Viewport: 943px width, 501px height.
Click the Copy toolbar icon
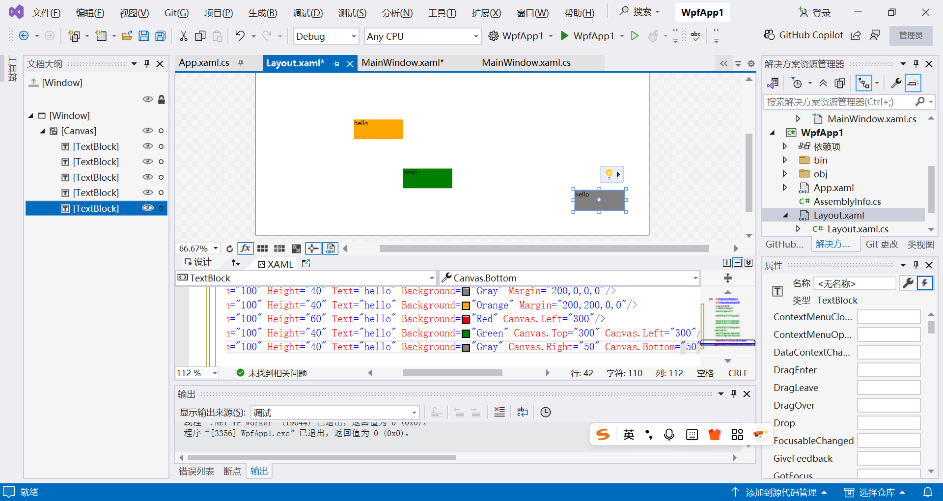coord(200,36)
